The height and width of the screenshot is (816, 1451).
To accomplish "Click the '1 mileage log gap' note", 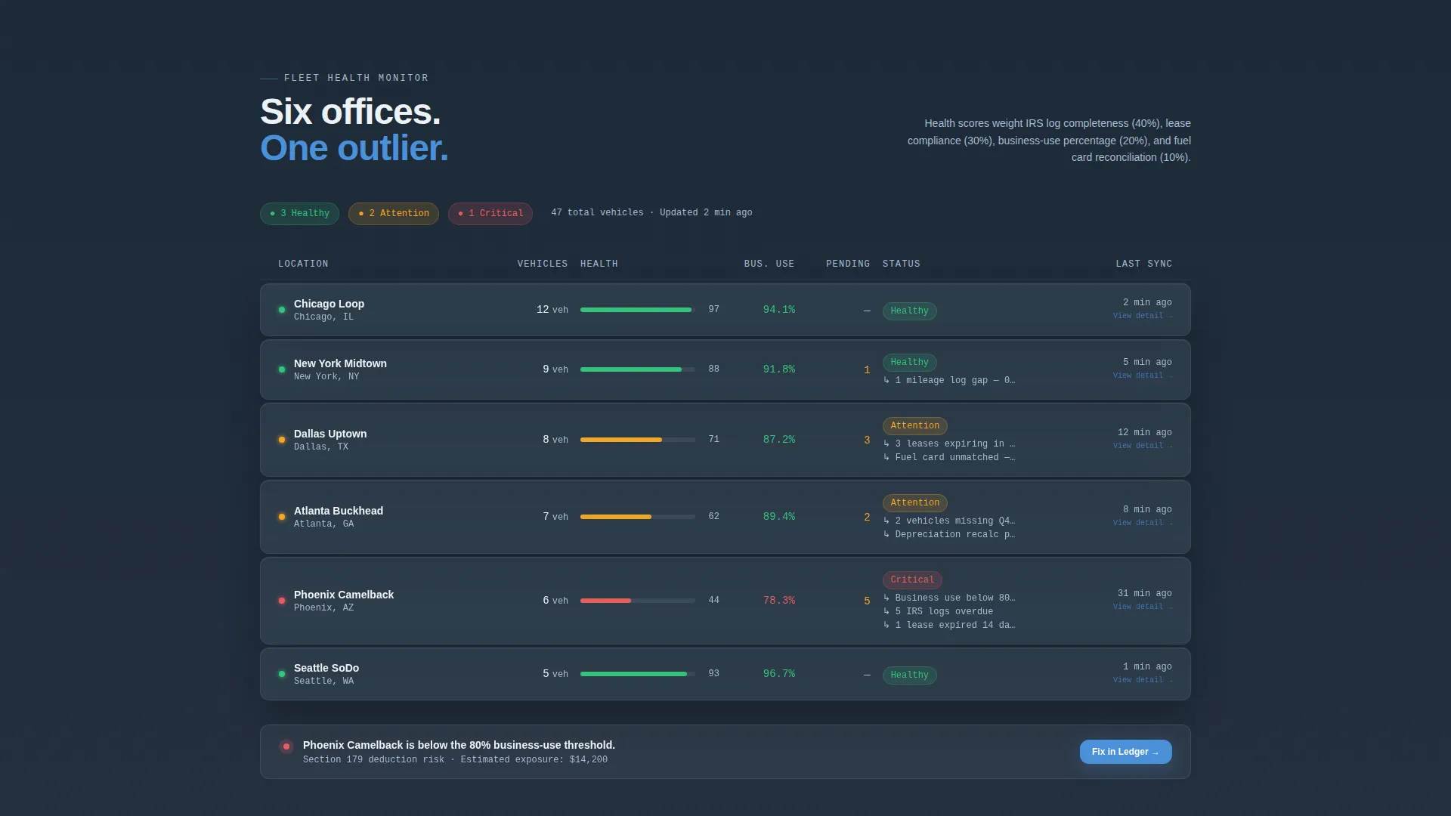I will coord(949,381).
